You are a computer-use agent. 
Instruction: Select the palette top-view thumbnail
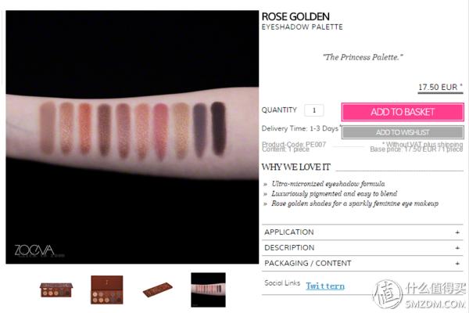click(107, 290)
